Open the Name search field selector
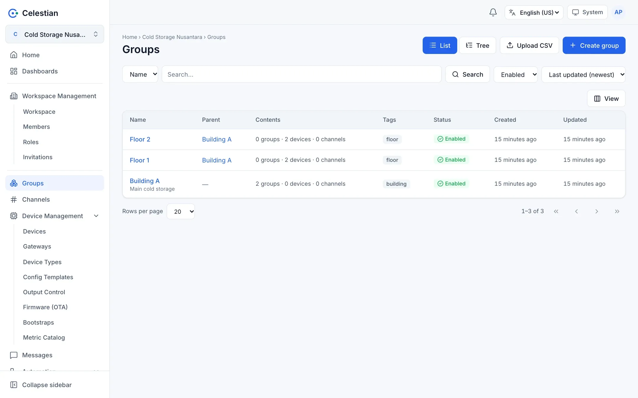This screenshot has width=638, height=398. point(140,74)
